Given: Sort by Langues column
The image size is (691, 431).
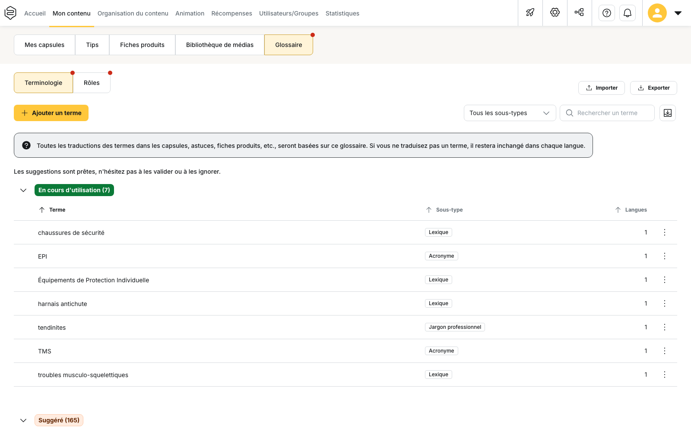Looking at the screenshot, I should click(631, 210).
